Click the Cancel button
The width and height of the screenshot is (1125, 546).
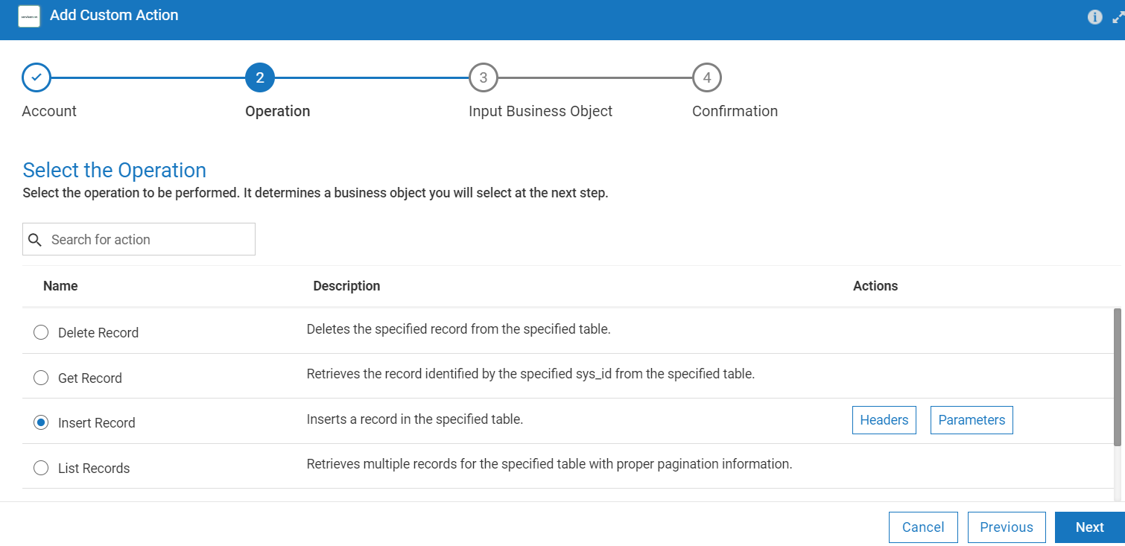tap(922, 527)
